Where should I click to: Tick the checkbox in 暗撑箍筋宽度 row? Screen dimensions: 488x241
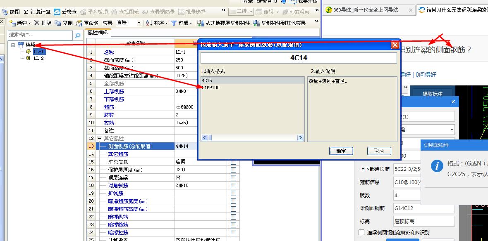point(233,201)
